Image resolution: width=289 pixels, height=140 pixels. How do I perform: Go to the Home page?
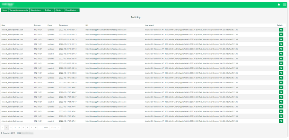4,10
